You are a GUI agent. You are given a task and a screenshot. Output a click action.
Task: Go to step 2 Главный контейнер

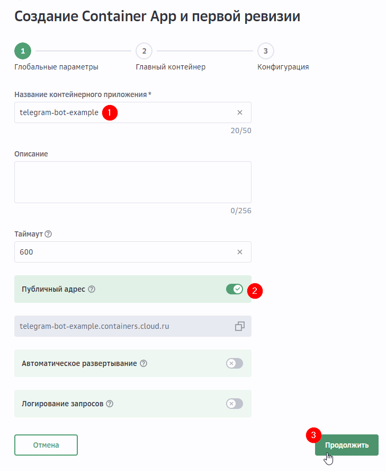click(144, 51)
